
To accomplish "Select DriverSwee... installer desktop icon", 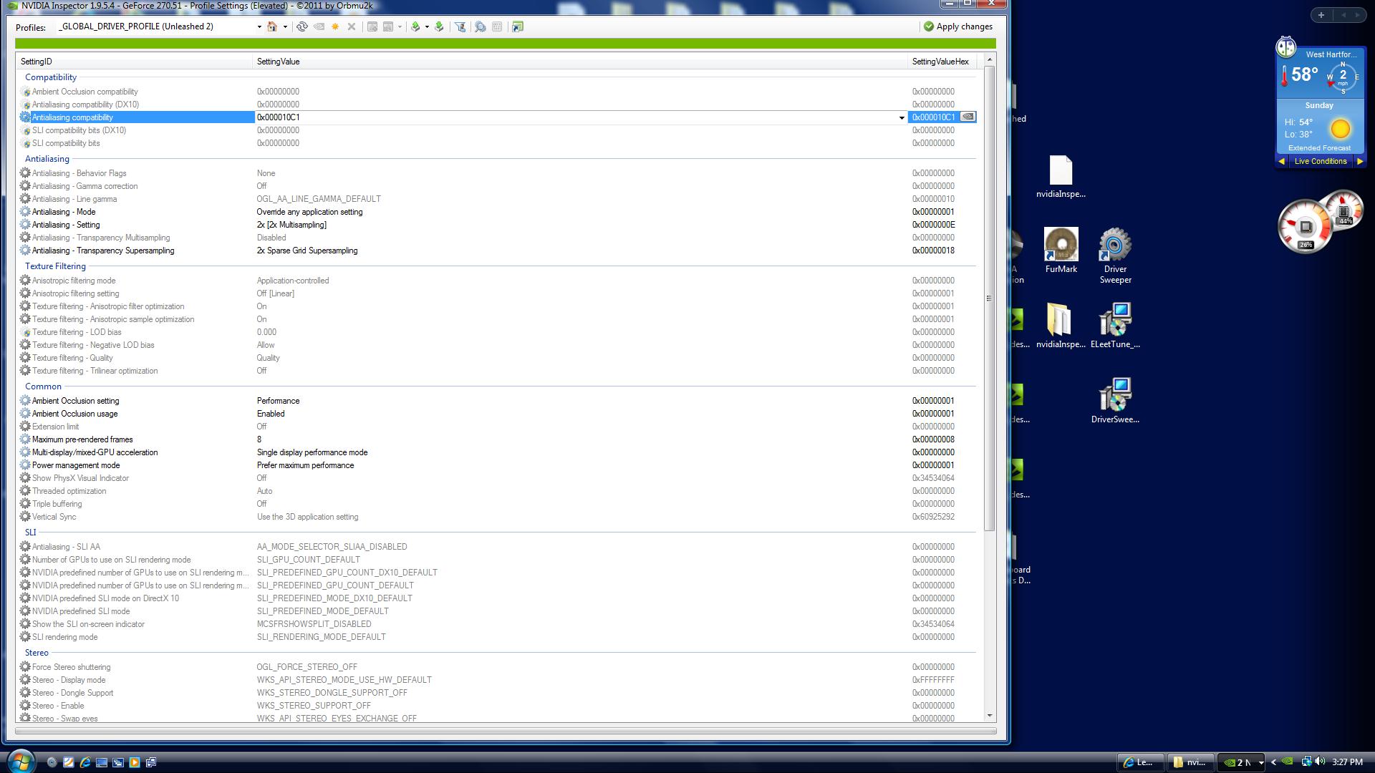I will click(1115, 401).
